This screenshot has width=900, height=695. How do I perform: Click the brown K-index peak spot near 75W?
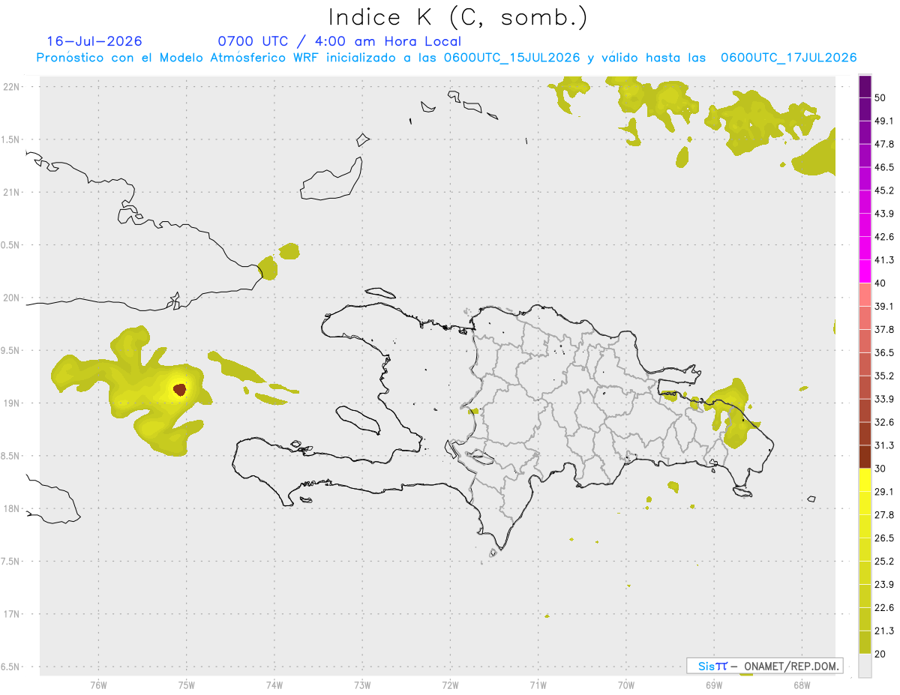[x=180, y=389]
